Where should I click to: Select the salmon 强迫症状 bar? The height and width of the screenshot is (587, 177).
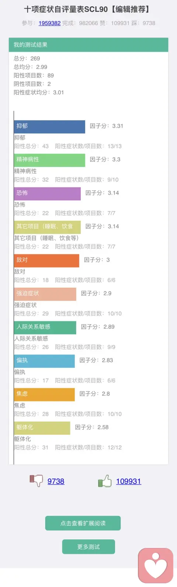pos(45,294)
